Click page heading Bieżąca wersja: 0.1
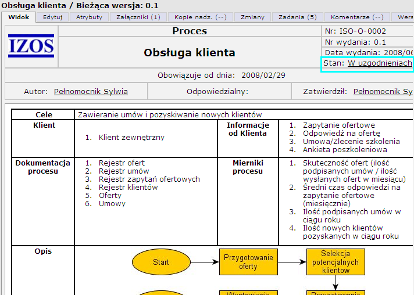Image resolution: width=414 pixels, height=295 pixels. point(117,6)
